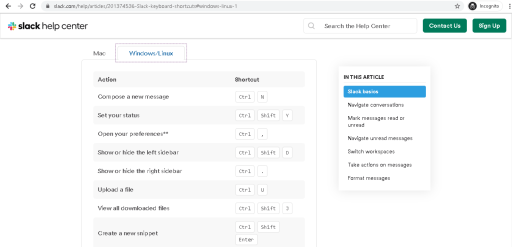Click the browser back arrow

point(8,6)
